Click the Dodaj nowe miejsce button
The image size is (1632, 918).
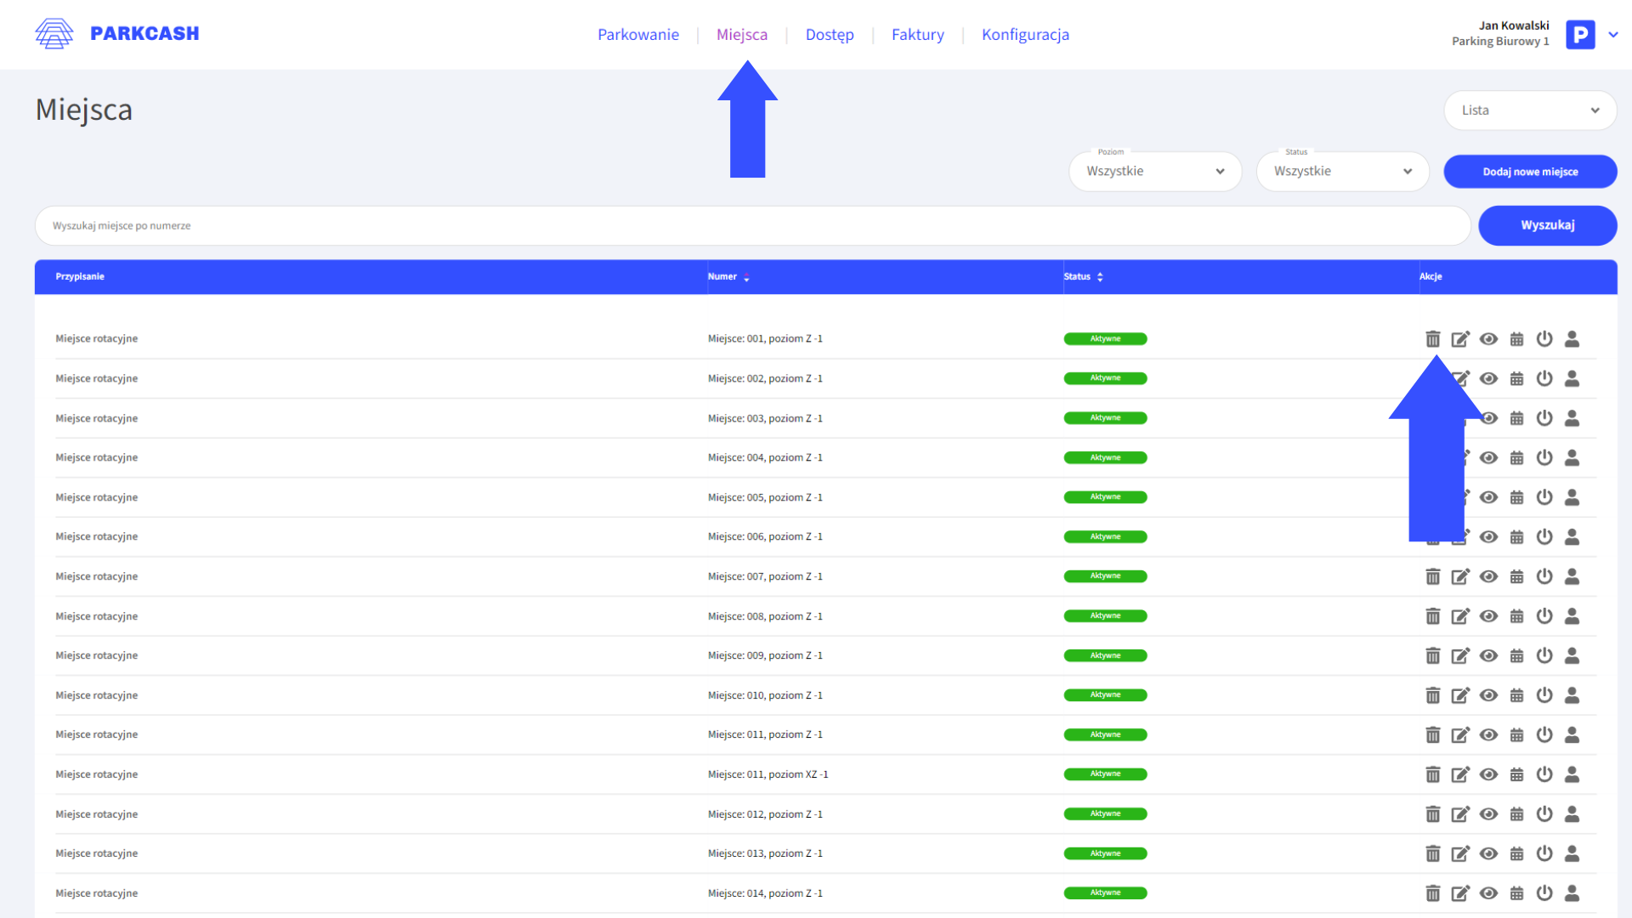(x=1530, y=172)
